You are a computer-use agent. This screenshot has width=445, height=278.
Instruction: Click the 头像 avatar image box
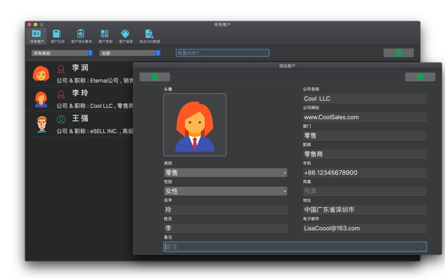[x=195, y=125]
